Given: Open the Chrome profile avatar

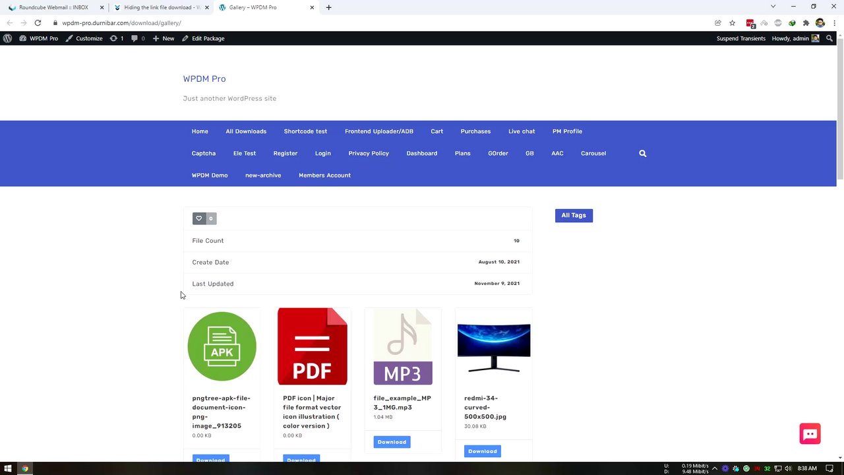Looking at the screenshot, I should coord(820,23).
